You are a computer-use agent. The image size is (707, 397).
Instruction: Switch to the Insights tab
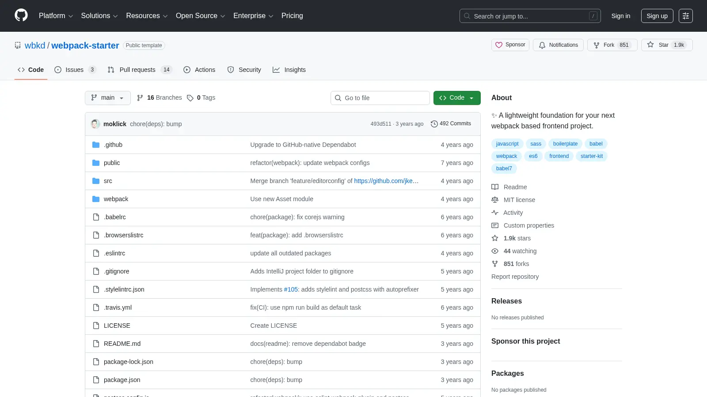[289, 70]
